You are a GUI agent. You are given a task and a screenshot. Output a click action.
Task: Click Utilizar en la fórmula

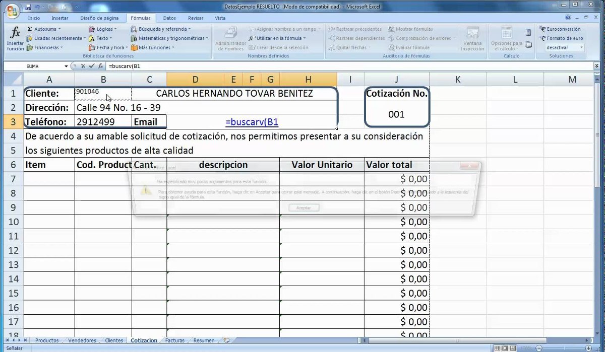pos(277,38)
